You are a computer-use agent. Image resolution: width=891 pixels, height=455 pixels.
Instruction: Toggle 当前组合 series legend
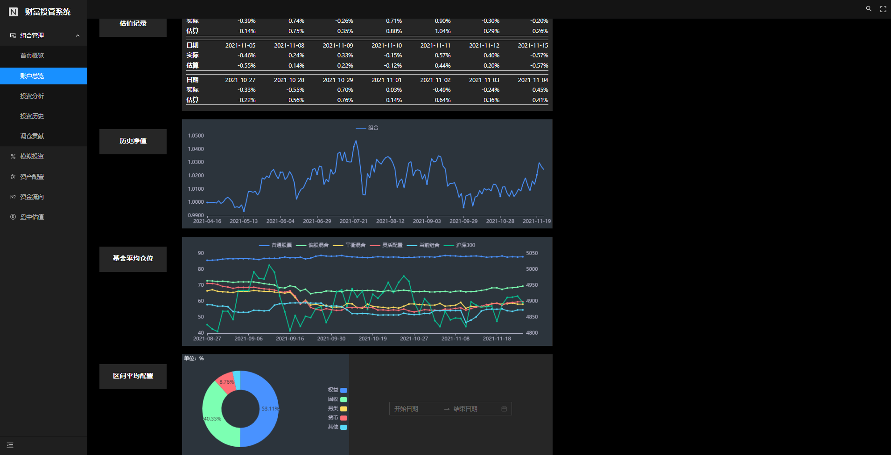pyautogui.click(x=423, y=245)
